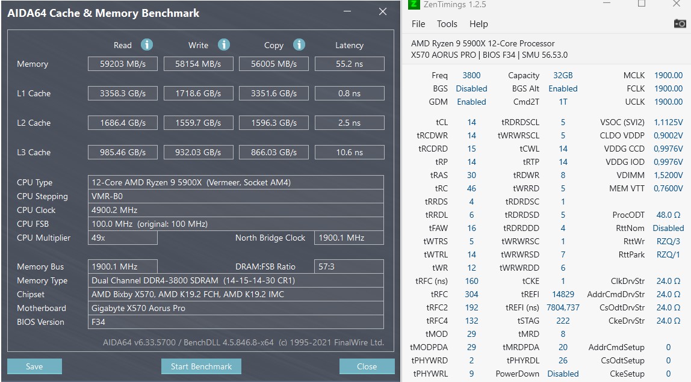Viewport: 691px width, 382px height.
Task: Click the tREFI value 14829
Action: tap(563, 294)
